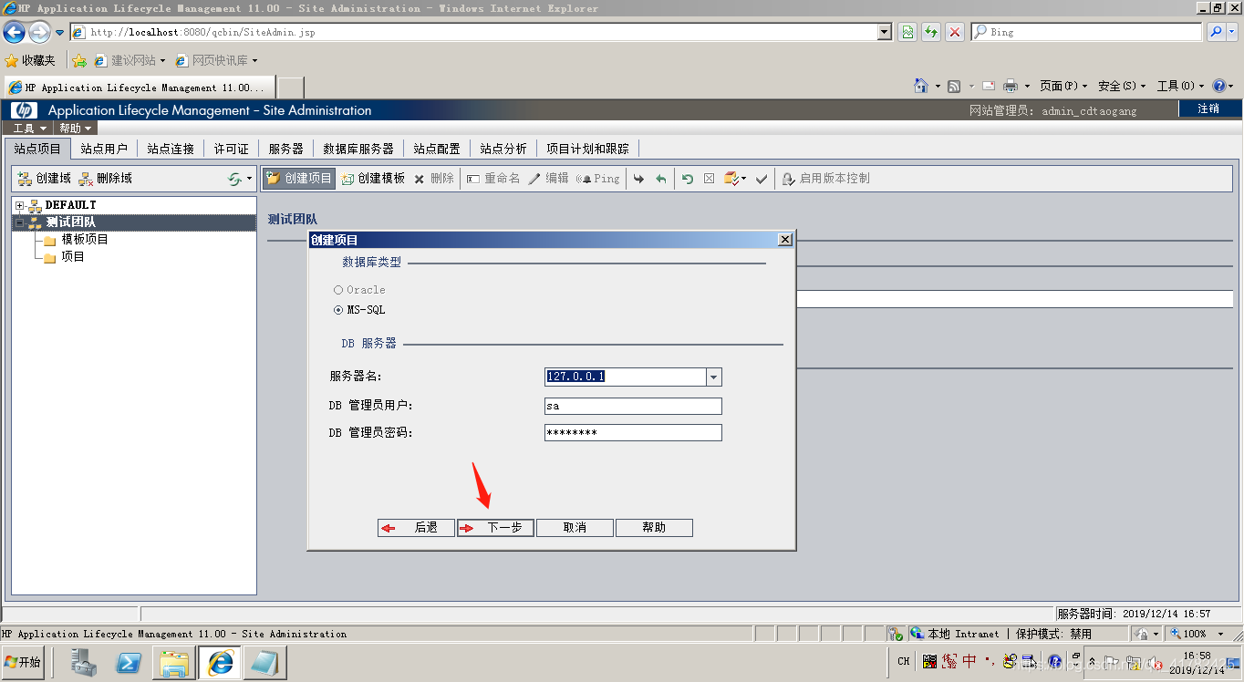Click 启用版本控制 (enable version control)
This screenshot has height=682, width=1244.
pos(825,179)
